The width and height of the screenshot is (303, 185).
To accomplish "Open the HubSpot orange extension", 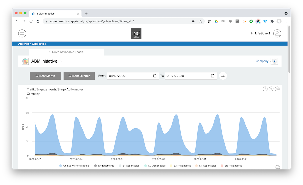I will click(244, 21).
